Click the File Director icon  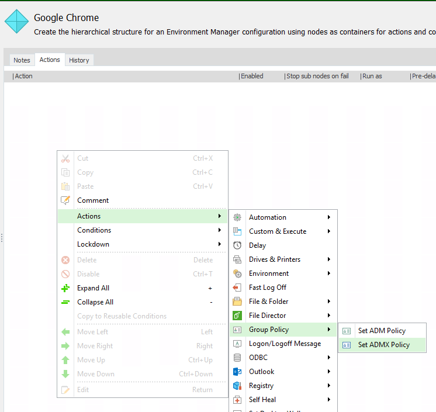(237, 316)
